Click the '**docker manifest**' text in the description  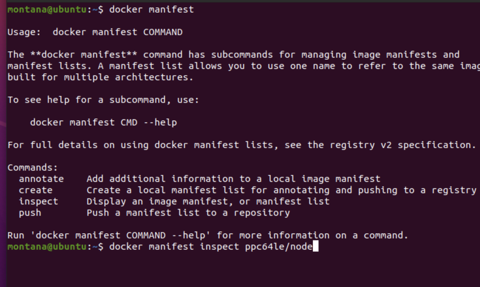tap(84, 55)
